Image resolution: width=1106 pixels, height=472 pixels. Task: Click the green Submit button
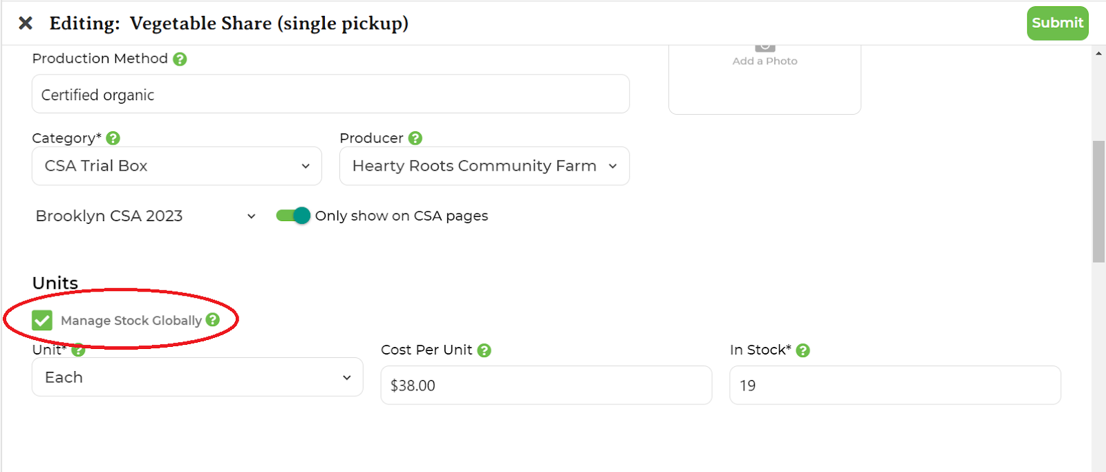[x=1058, y=23]
